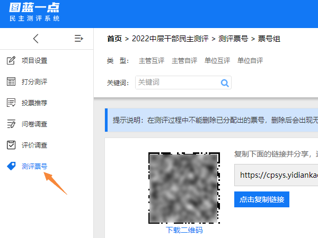Select 测评票号 in the sidebar
The width and height of the screenshot is (318, 238).
coord(34,166)
